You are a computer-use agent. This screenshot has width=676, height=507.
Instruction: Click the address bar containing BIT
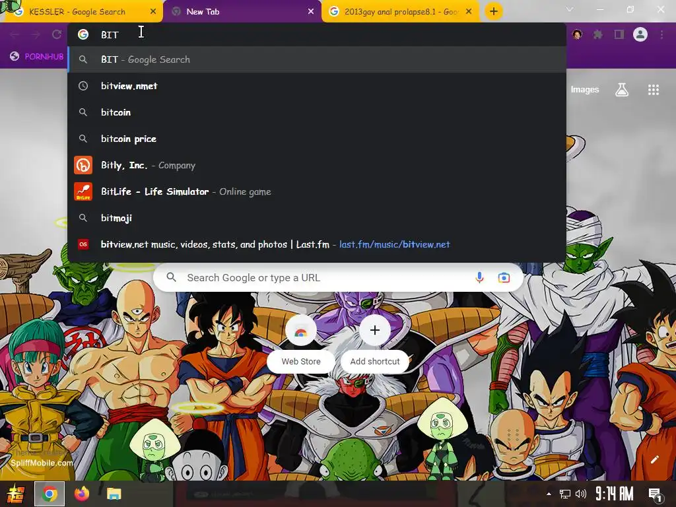pos(317,34)
